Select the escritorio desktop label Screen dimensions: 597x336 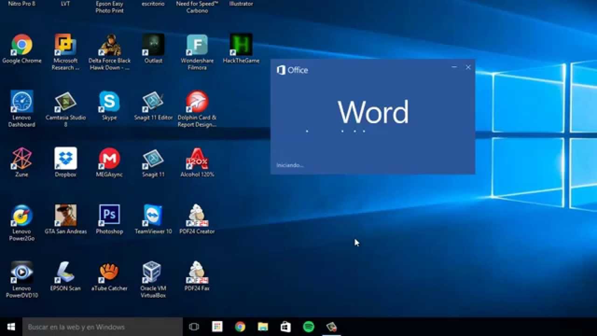[x=153, y=4]
